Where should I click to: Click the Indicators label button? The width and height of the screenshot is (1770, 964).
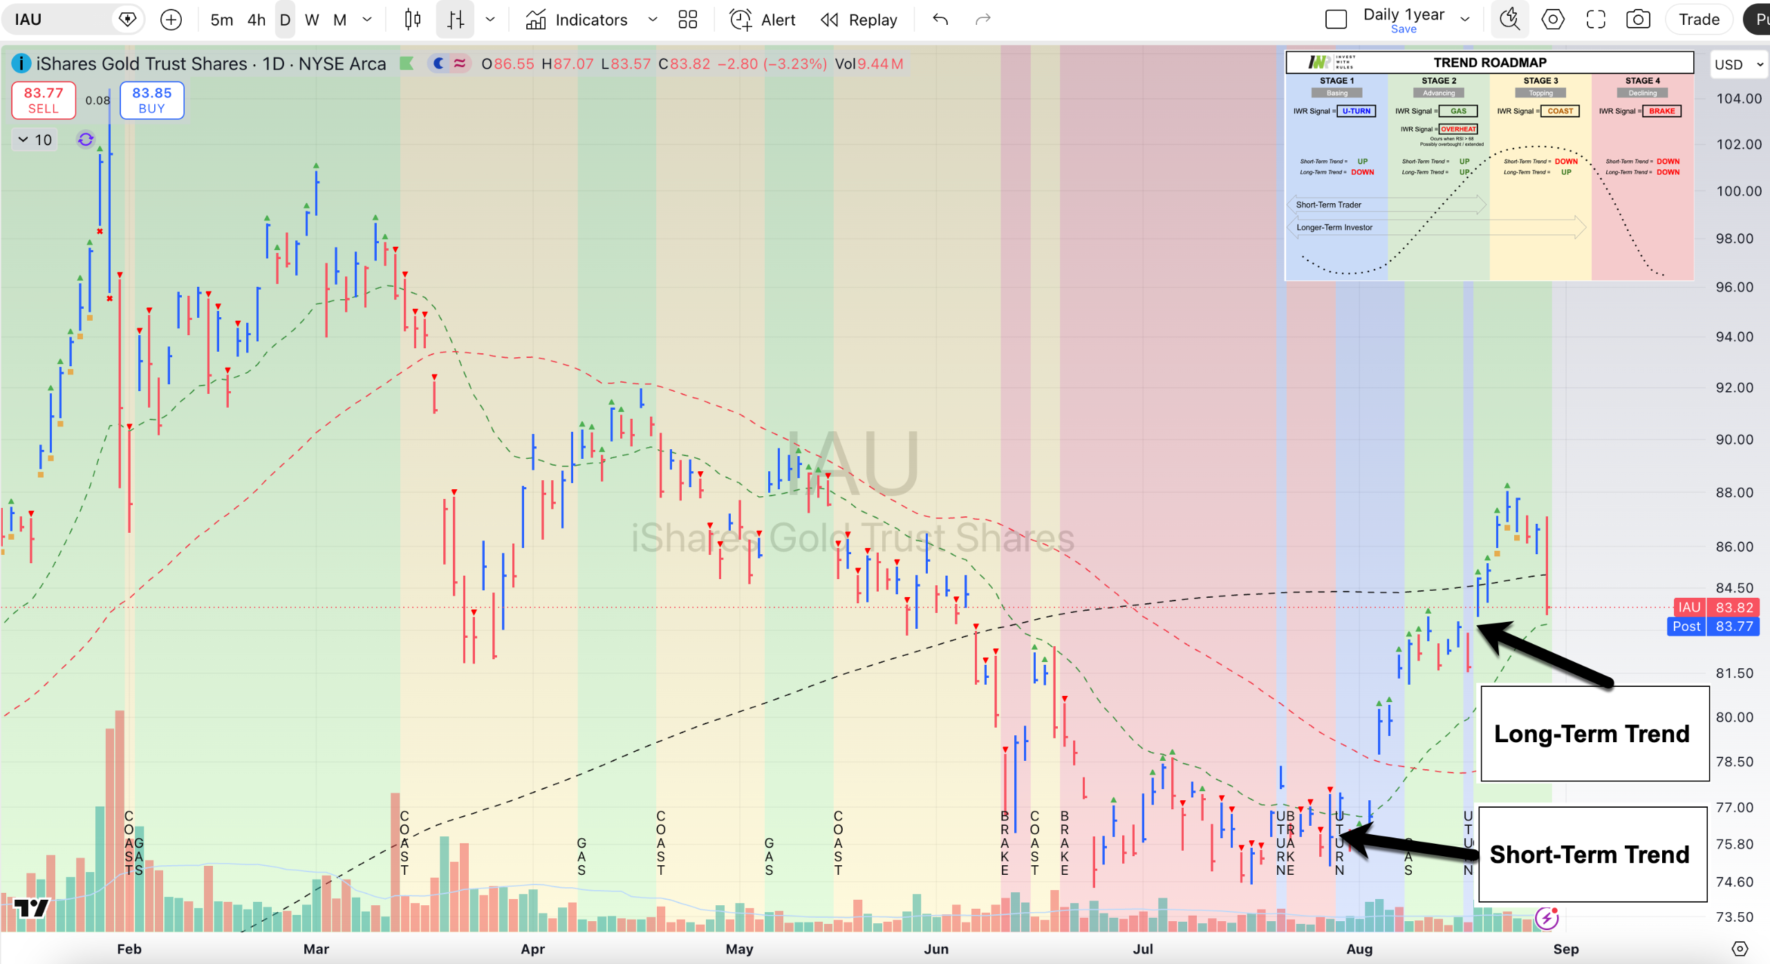point(591,19)
